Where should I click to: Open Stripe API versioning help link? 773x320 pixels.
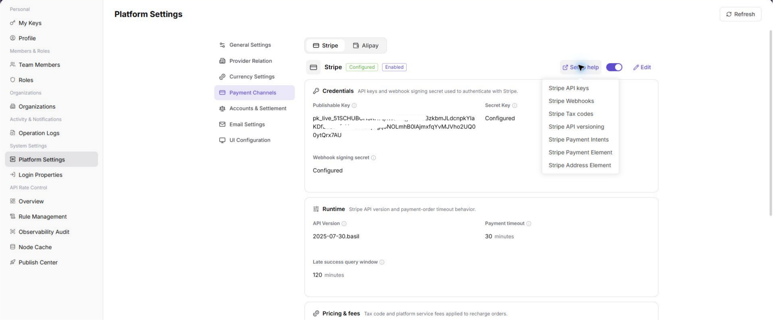pyautogui.click(x=576, y=127)
